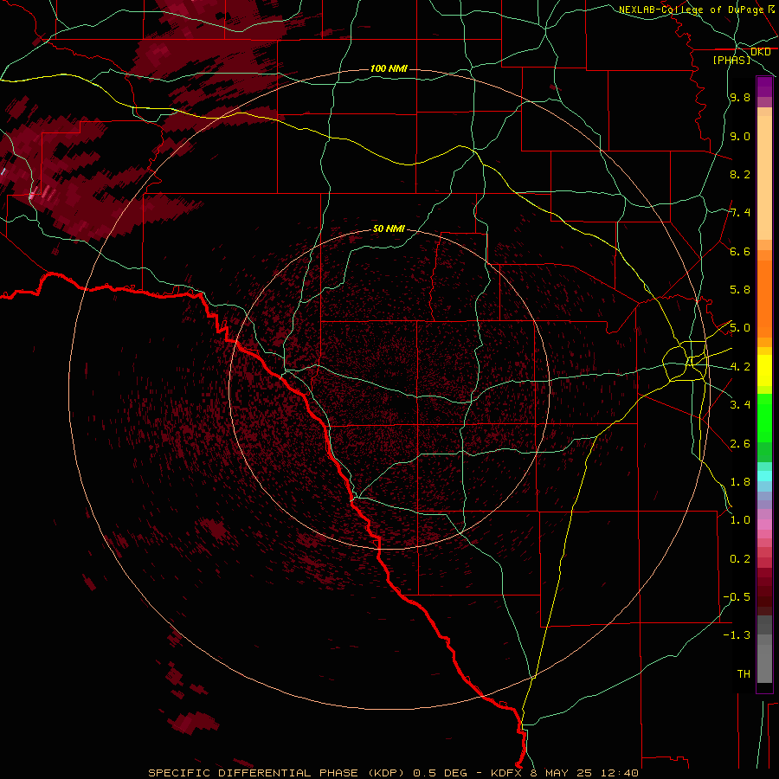
Task: Click the 7.4 value on color scale
Action: [x=740, y=213]
